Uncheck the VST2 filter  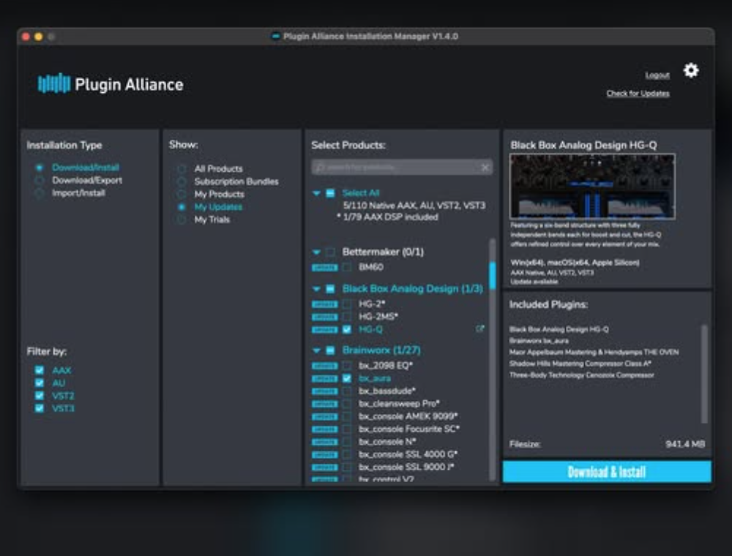click(40, 396)
